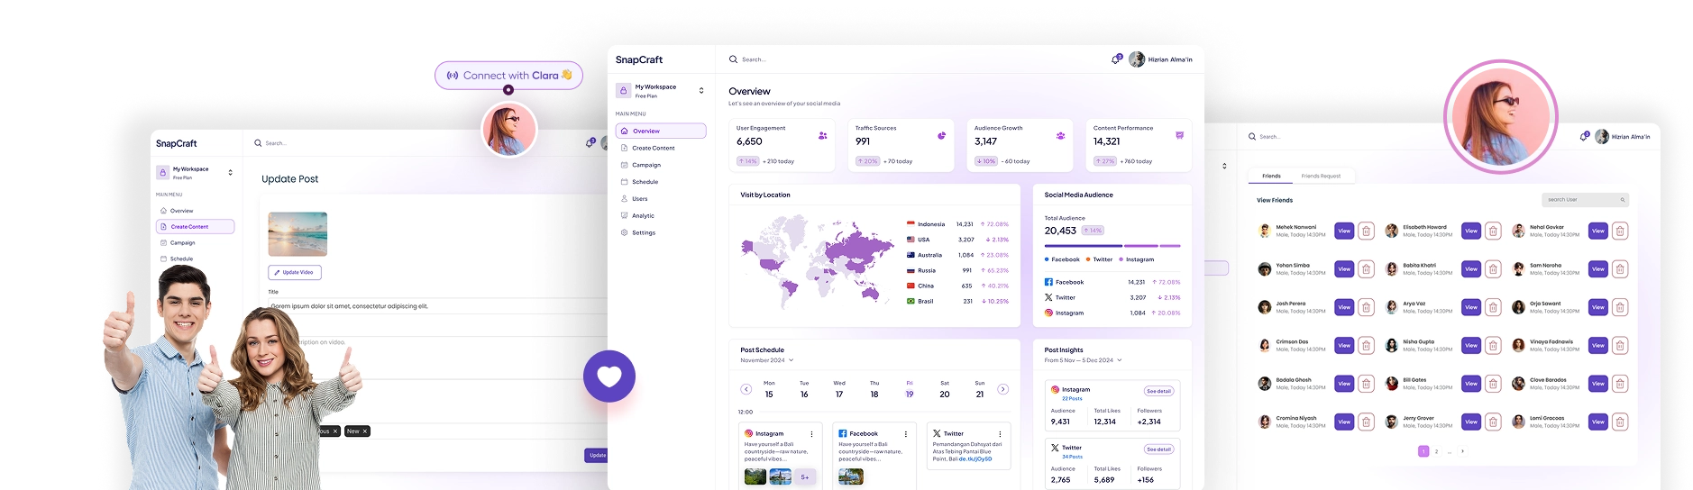Delete friend Lomi Gracoas with trash icon
Image resolution: width=1693 pixels, height=490 pixels.
pyautogui.click(x=1620, y=422)
